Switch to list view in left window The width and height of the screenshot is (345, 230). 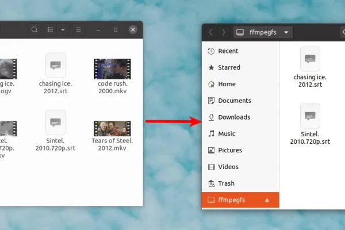[x=51, y=29]
